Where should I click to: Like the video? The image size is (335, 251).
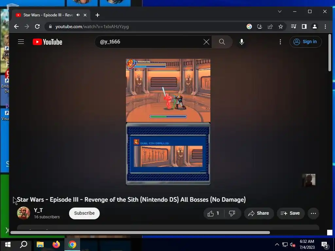[213, 213]
